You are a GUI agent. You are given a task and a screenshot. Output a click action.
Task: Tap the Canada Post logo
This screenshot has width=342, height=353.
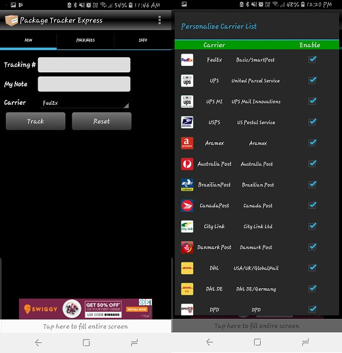pos(187,205)
